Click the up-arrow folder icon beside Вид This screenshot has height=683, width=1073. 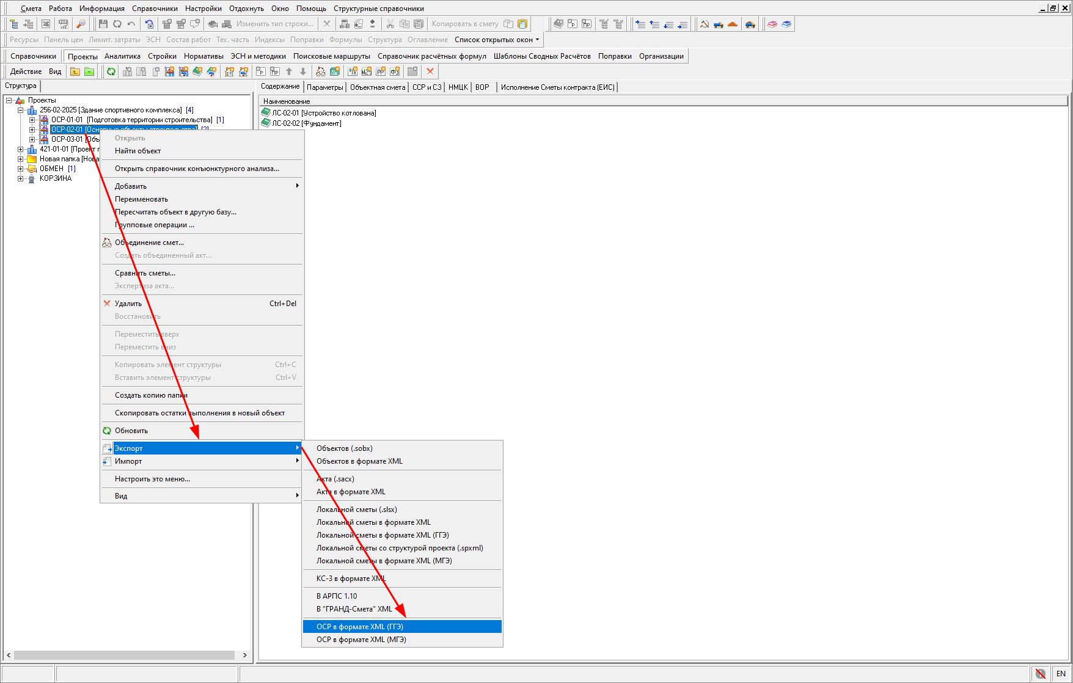click(x=75, y=71)
